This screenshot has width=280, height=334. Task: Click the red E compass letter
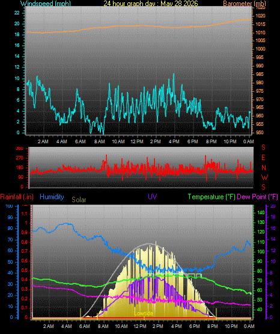(x=263, y=158)
